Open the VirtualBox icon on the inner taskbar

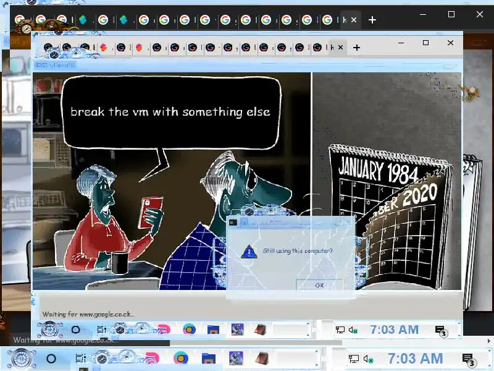click(237, 330)
